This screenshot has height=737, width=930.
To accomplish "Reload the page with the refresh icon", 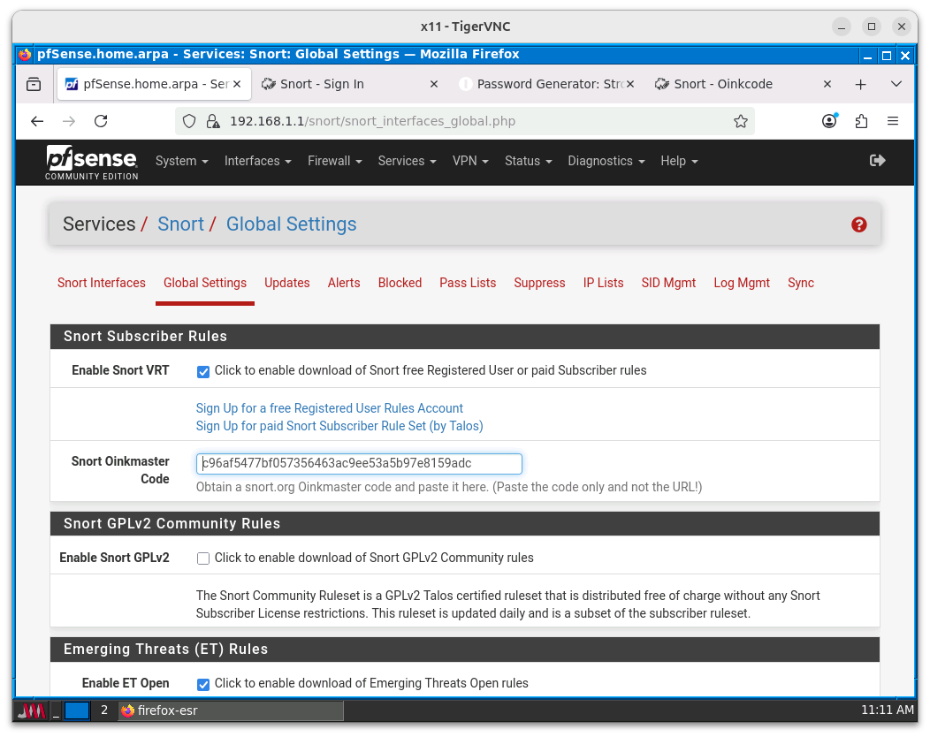I will [102, 122].
